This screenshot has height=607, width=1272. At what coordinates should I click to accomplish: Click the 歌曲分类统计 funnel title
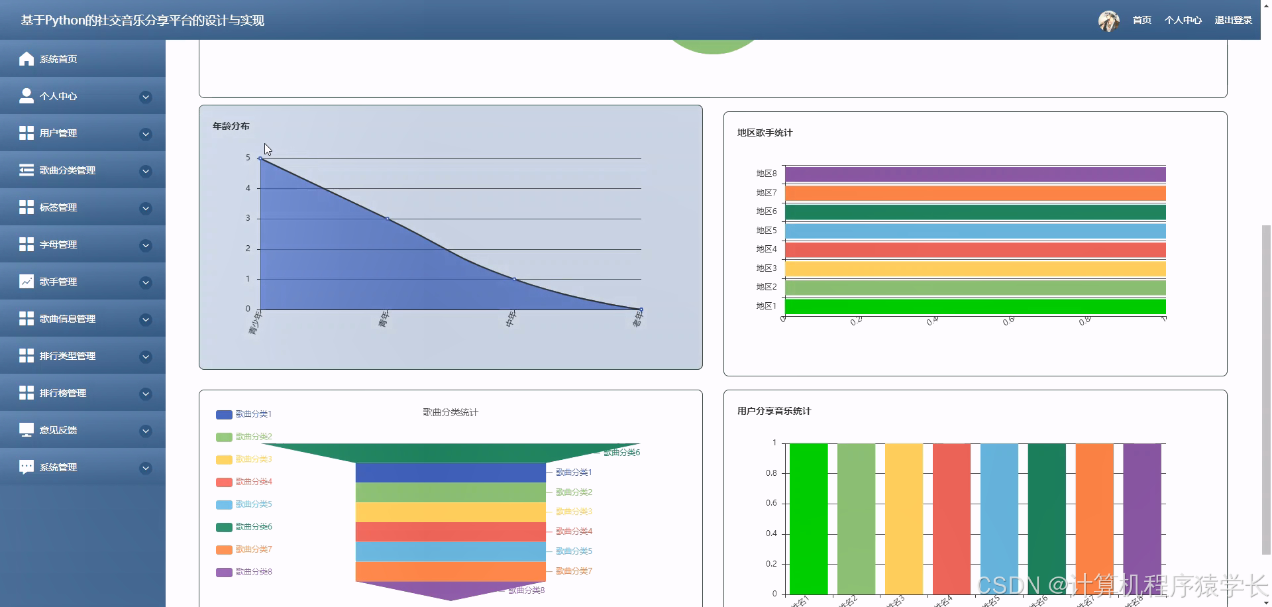[x=450, y=412]
